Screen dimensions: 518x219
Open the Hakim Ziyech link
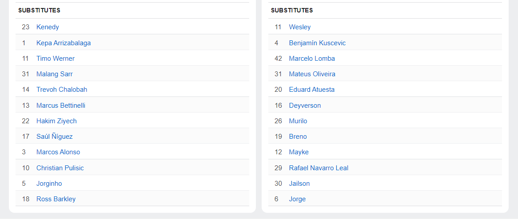click(x=56, y=121)
